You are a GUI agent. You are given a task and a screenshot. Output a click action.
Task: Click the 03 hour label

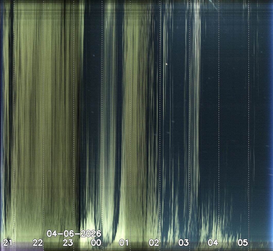point(183,243)
